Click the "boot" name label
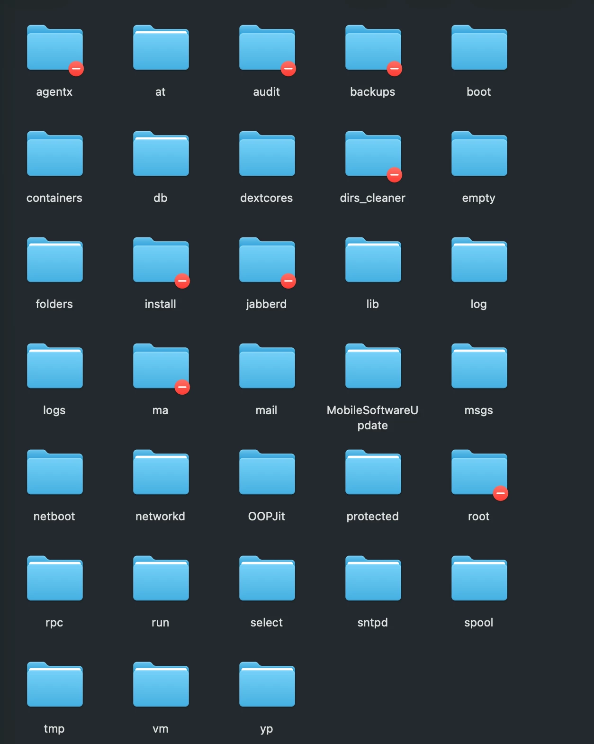The width and height of the screenshot is (594, 744). click(x=479, y=91)
